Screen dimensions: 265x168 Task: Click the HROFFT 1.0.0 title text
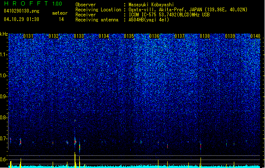point(33,3)
